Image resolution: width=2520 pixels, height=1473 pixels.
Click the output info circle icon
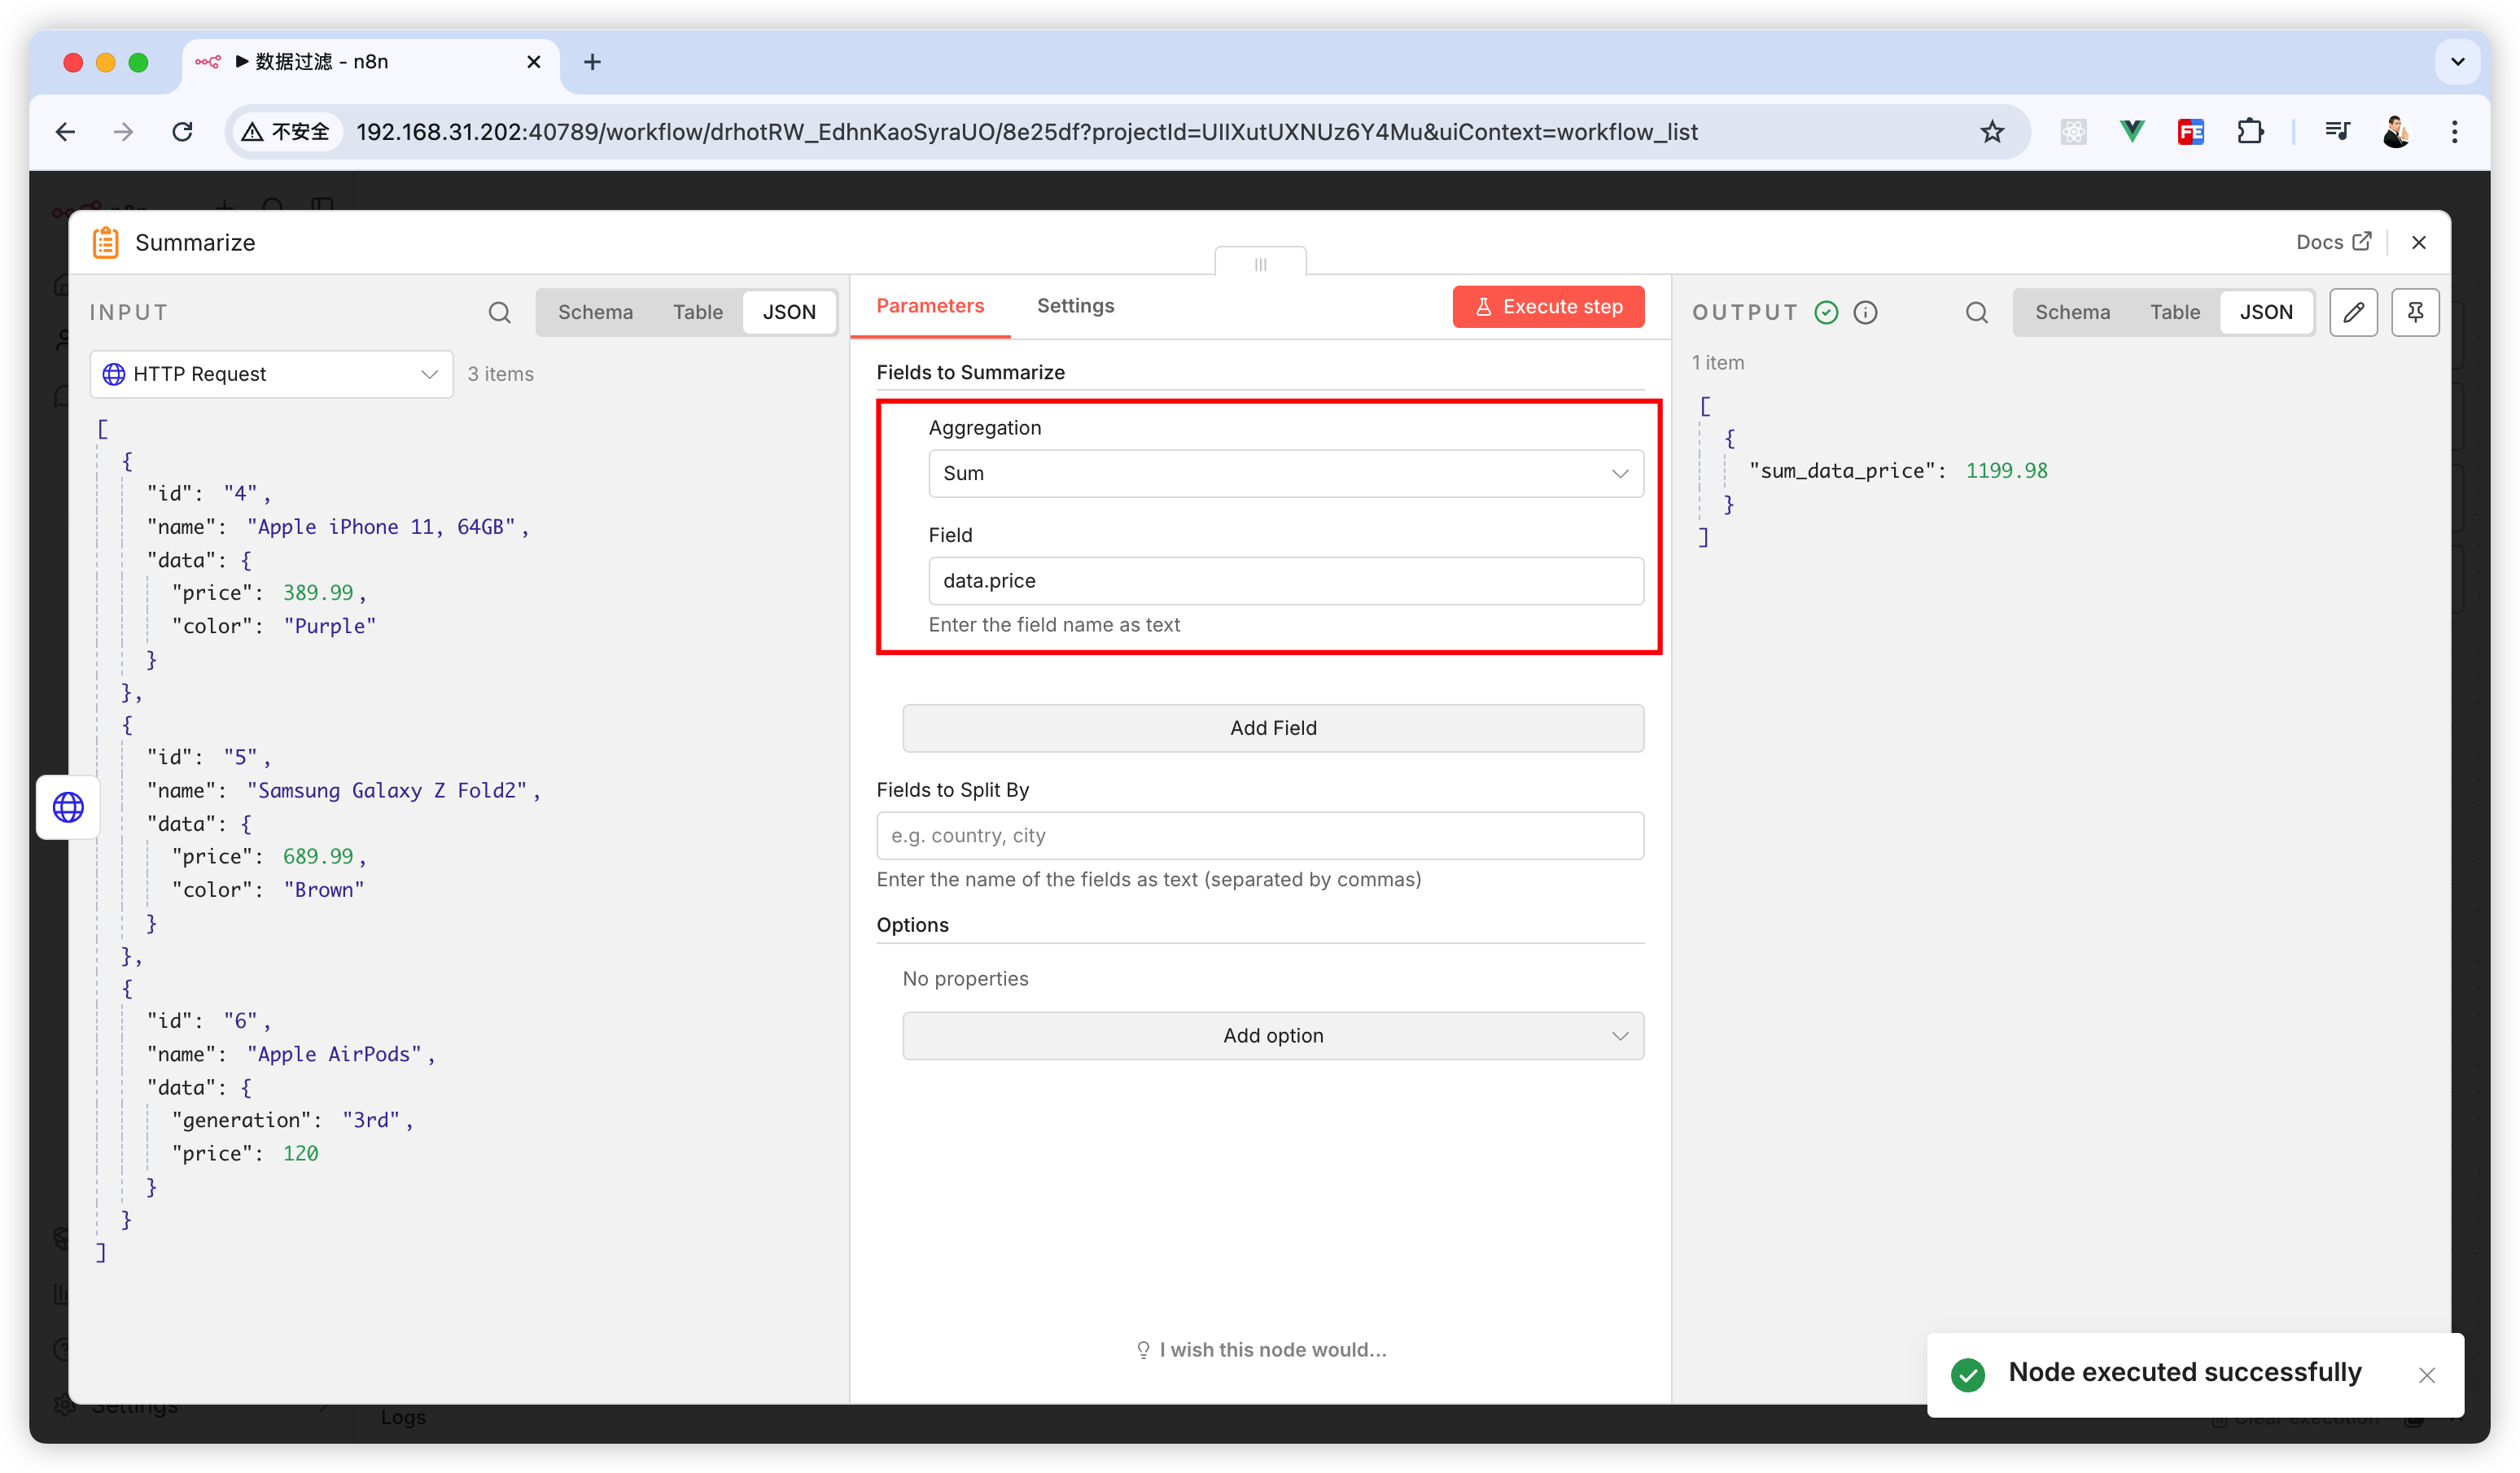click(x=1865, y=312)
